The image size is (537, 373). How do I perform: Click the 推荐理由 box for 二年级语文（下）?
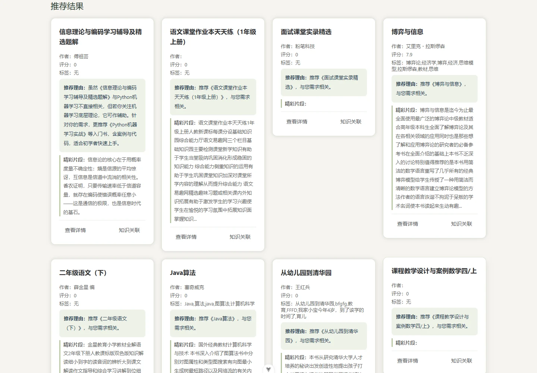tap(102, 323)
